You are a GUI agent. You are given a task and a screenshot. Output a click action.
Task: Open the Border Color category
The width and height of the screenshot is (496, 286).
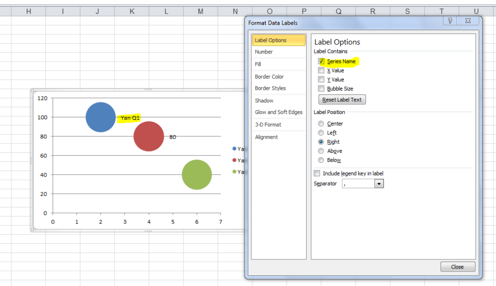[279, 77]
